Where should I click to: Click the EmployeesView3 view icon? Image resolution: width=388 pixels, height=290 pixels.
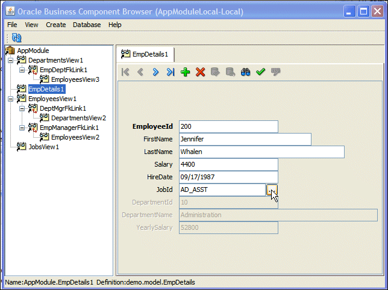[x=44, y=79]
